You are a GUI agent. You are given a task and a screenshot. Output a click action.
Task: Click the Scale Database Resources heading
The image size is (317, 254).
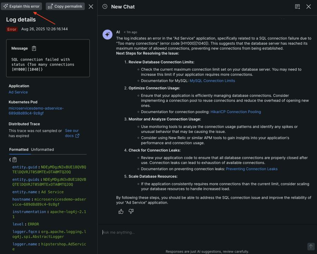tap(153, 176)
